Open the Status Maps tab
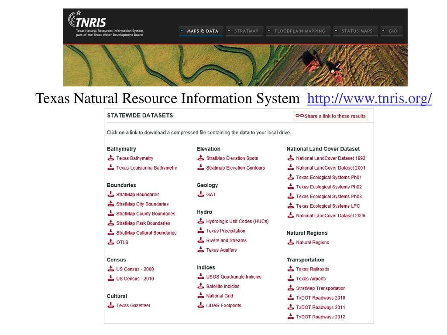 pos(355,31)
